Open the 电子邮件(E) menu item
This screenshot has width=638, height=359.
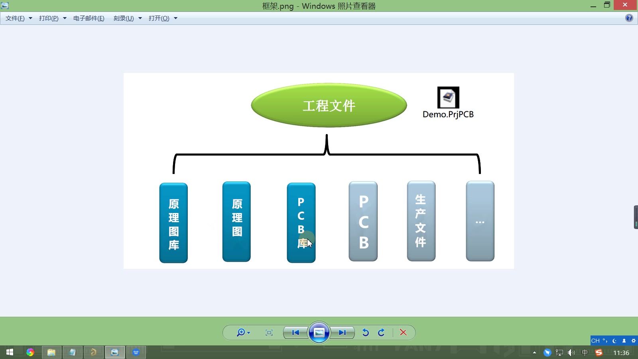(89, 18)
